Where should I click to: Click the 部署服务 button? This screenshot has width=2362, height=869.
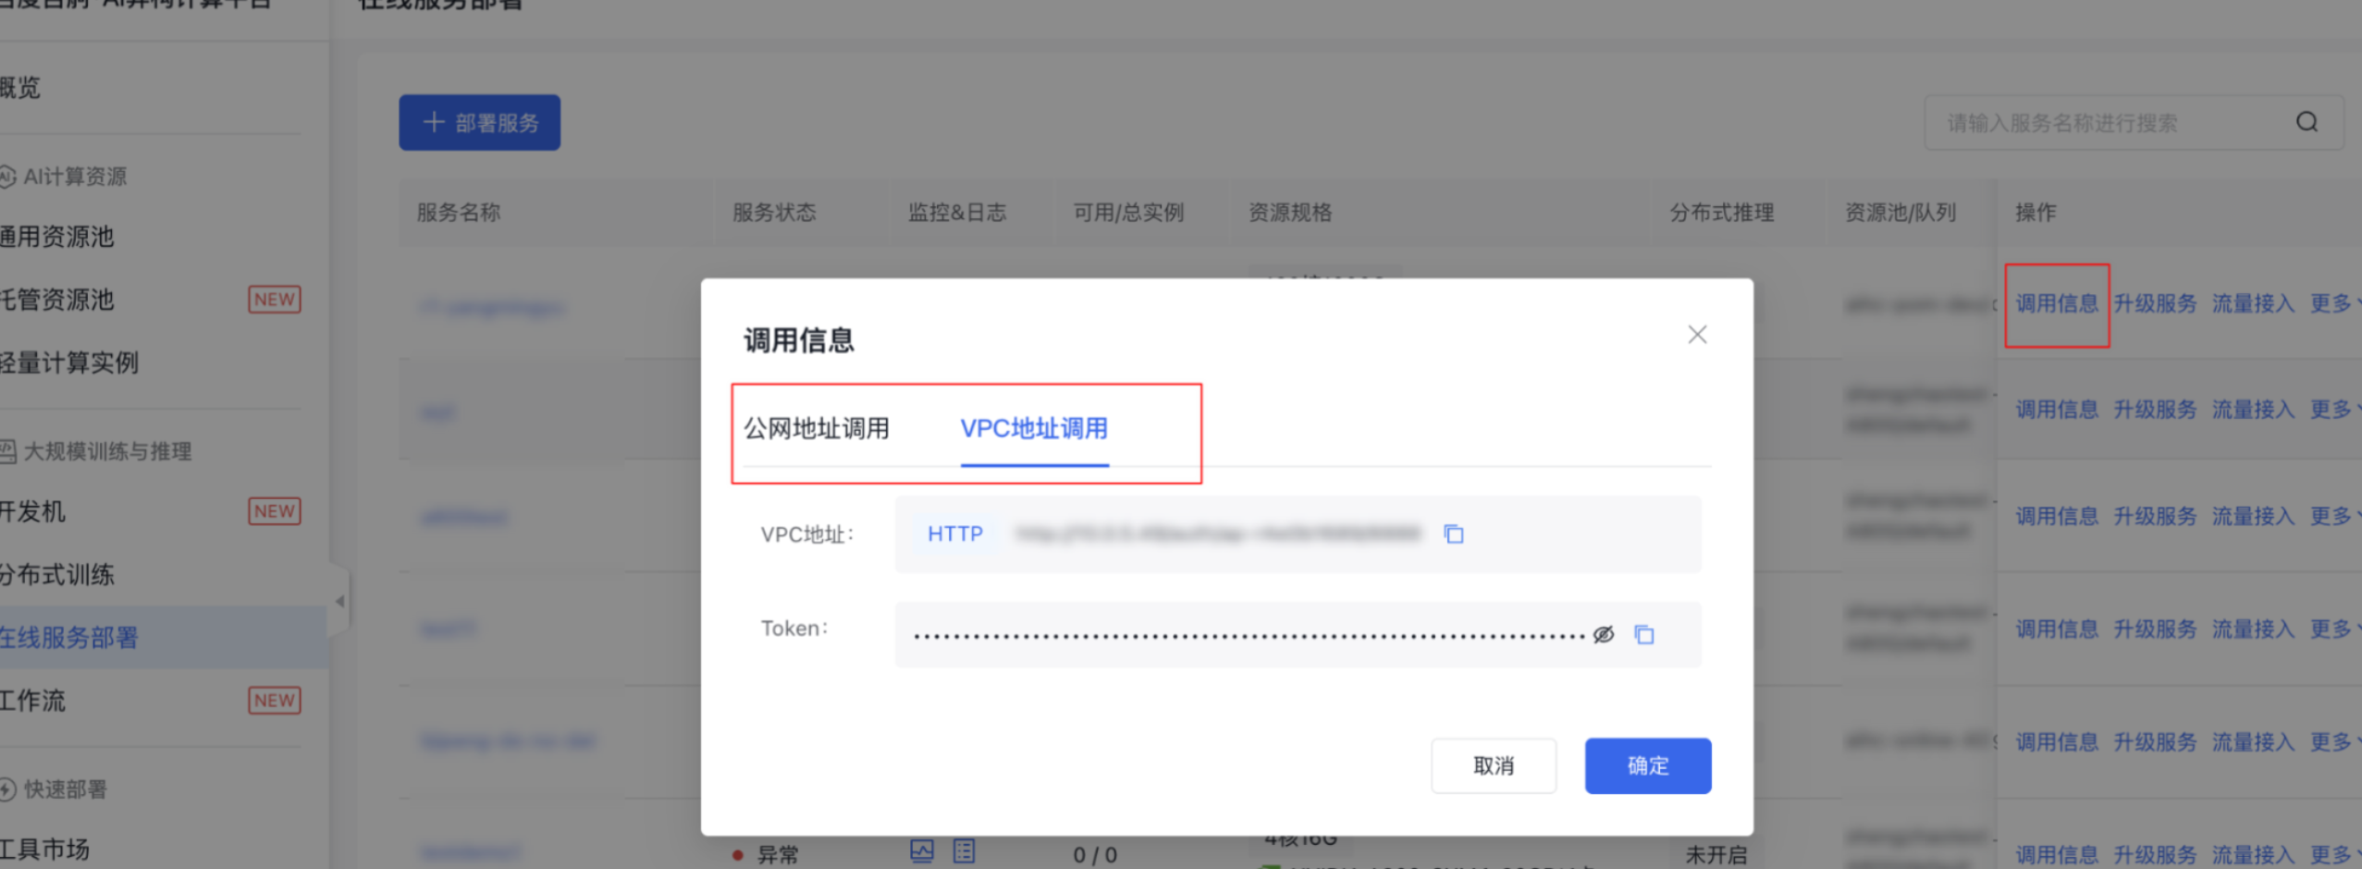click(479, 122)
